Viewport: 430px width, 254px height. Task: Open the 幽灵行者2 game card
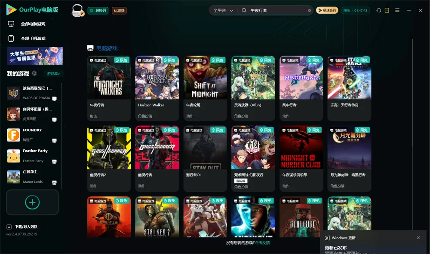109,158
